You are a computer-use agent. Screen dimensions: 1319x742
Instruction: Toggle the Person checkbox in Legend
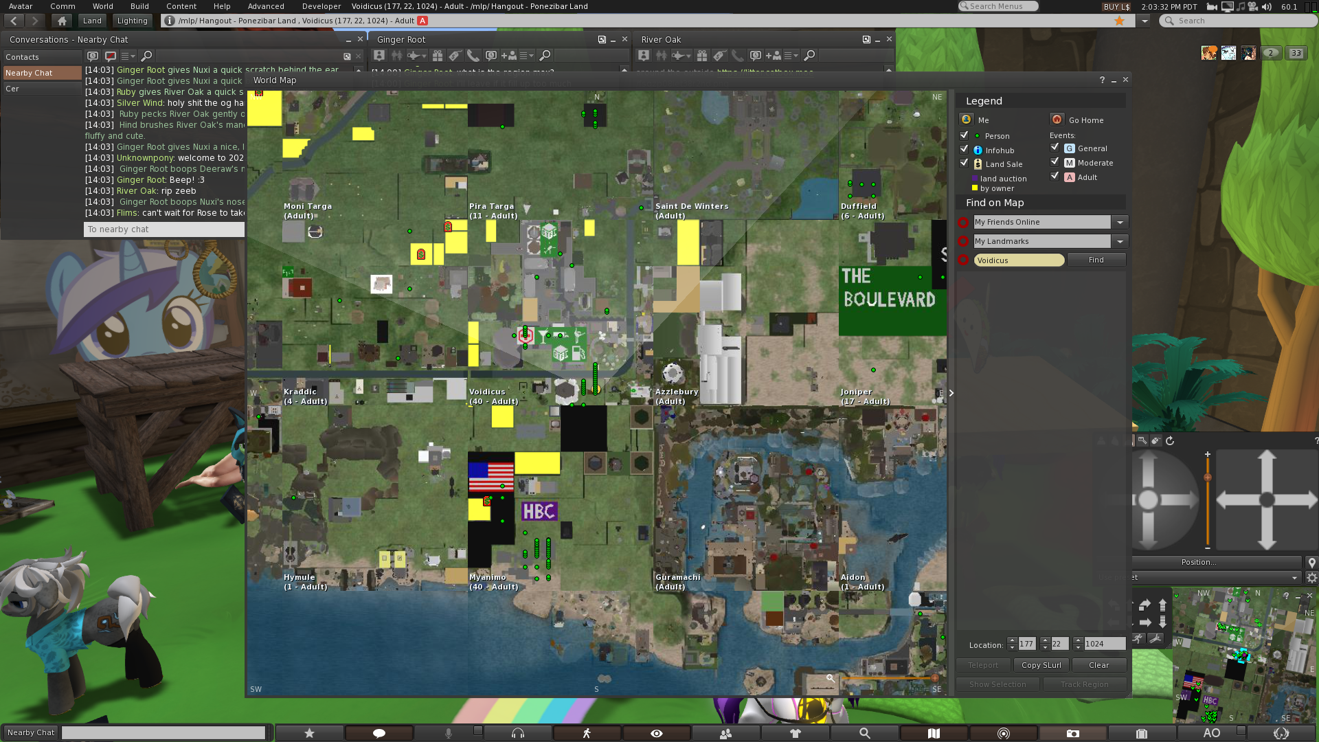point(965,135)
